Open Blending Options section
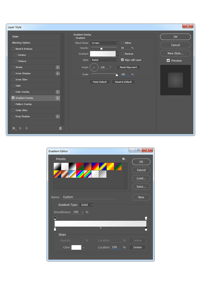Viewport: 201px width, 285px height. pyautogui.click(x=35, y=43)
